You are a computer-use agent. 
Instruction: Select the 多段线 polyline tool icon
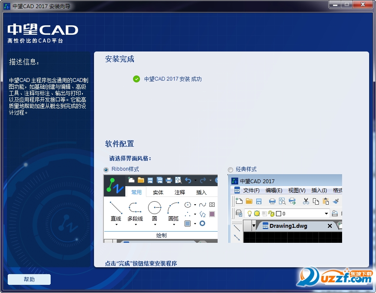(135, 208)
